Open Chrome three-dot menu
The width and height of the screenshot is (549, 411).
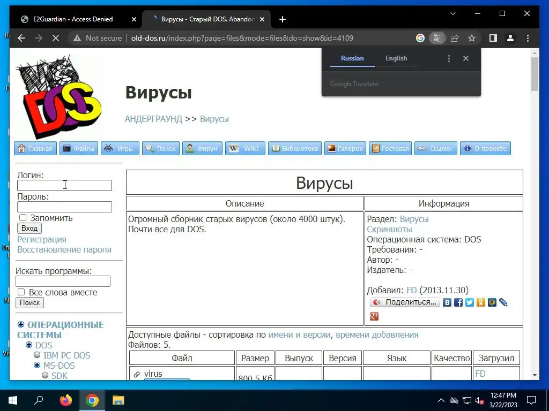(x=528, y=38)
